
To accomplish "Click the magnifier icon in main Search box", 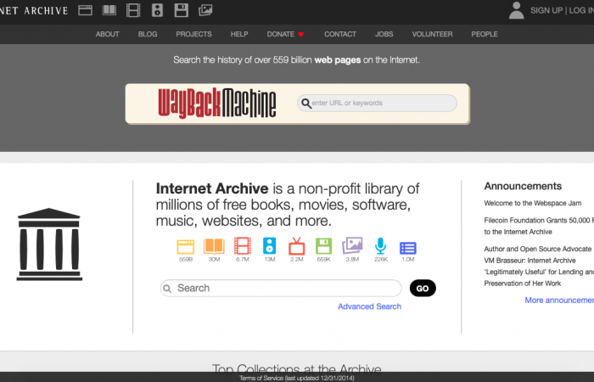I will [x=167, y=289].
